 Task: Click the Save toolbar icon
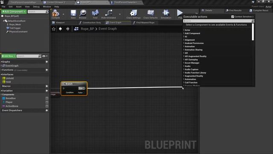pos(73,13)
